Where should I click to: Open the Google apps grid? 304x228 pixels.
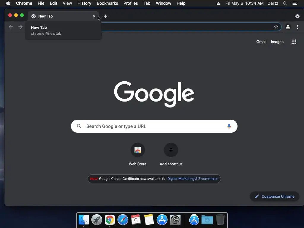294,42
